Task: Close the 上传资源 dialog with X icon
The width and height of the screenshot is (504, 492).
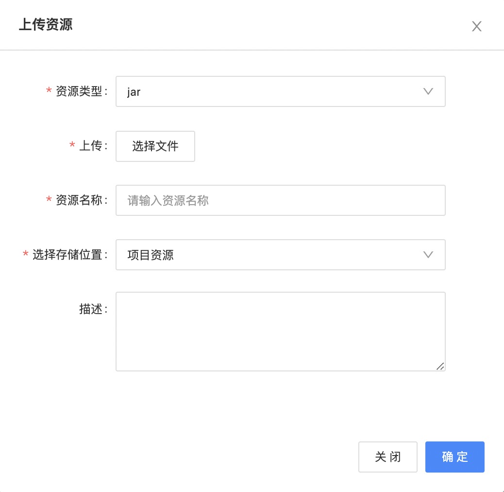Action: (476, 26)
